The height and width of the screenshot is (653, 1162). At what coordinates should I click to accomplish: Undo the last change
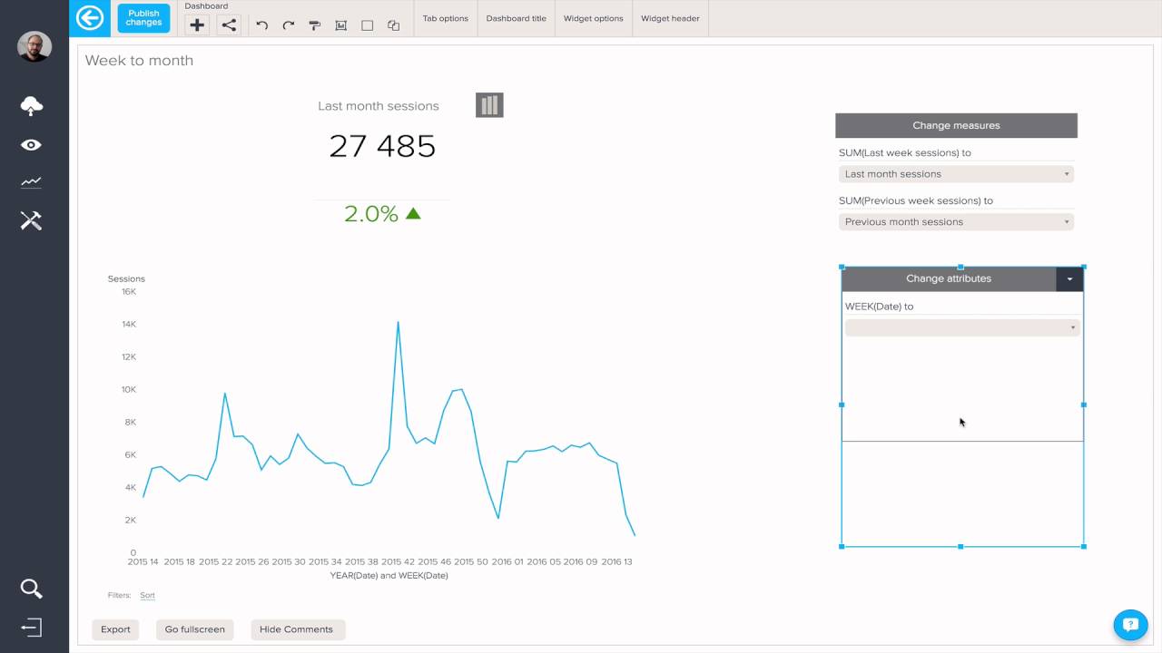pyautogui.click(x=262, y=25)
